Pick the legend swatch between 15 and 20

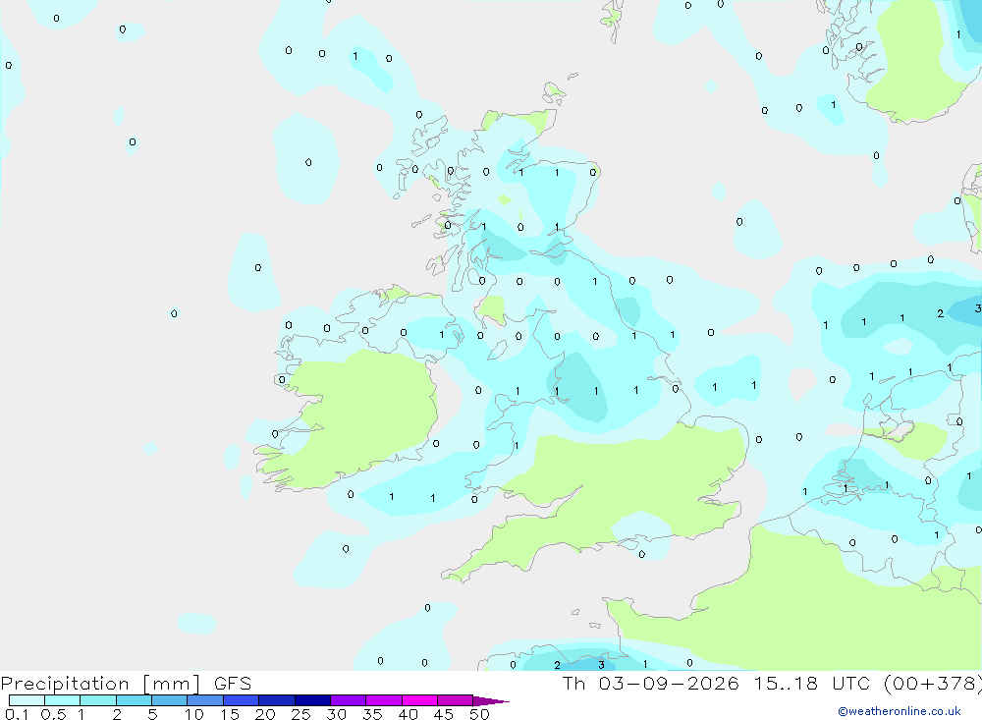241,700
